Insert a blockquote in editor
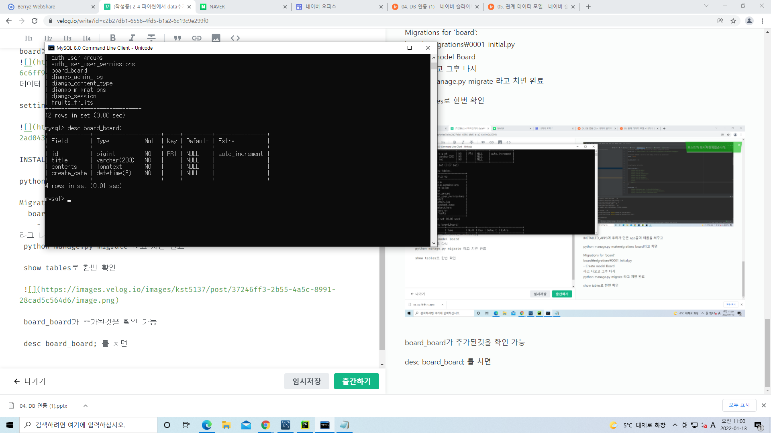Viewport: 771px width, 433px height. (x=177, y=38)
